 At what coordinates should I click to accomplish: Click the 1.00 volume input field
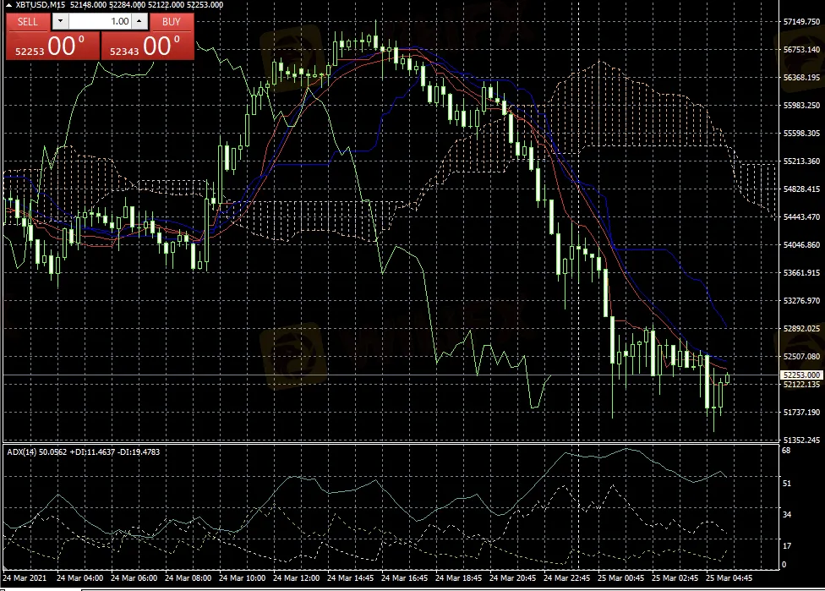pos(100,21)
